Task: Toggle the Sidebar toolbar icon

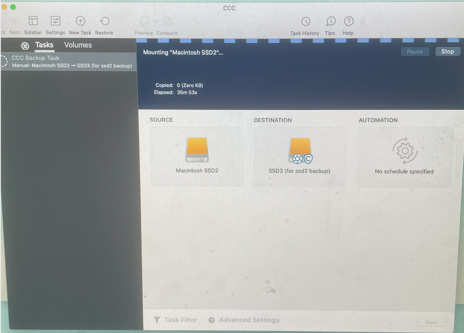Action: coord(33,21)
